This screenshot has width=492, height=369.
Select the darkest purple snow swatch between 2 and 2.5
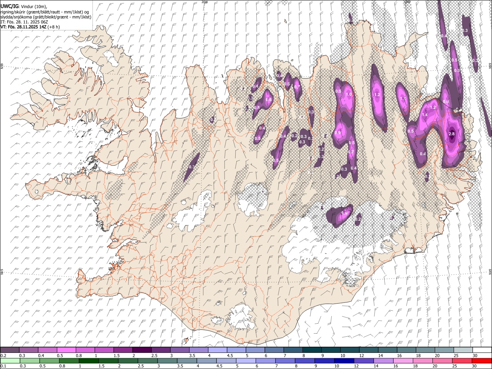tap(142, 350)
